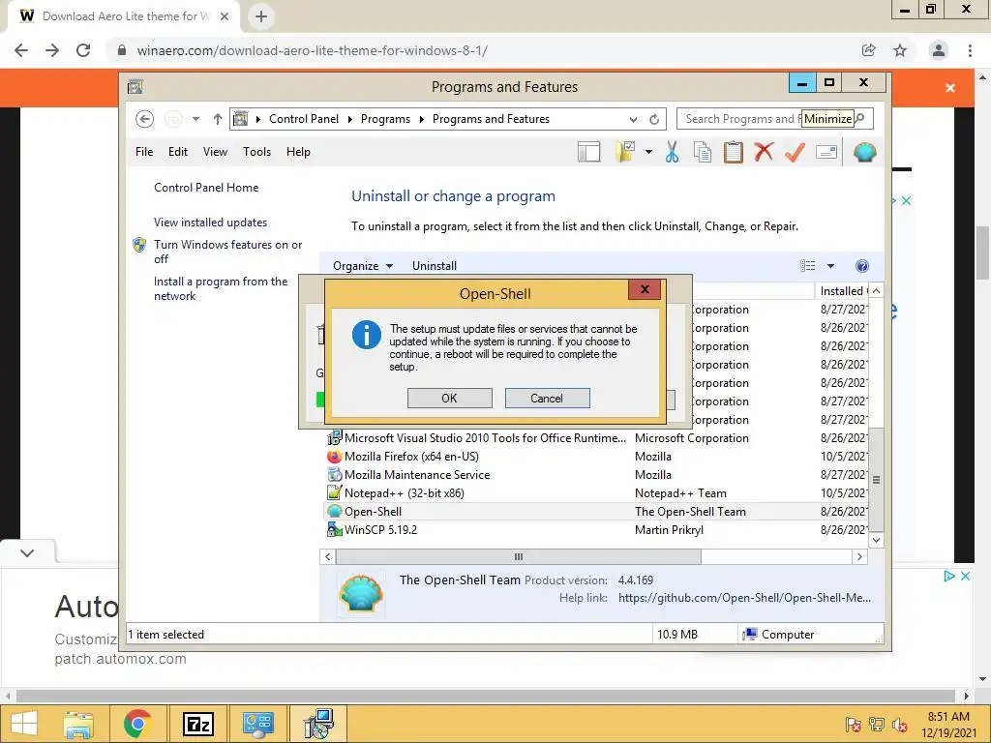Click OK in the Open-Shell dialog
991x743 pixels.
(x=449, y=398)
